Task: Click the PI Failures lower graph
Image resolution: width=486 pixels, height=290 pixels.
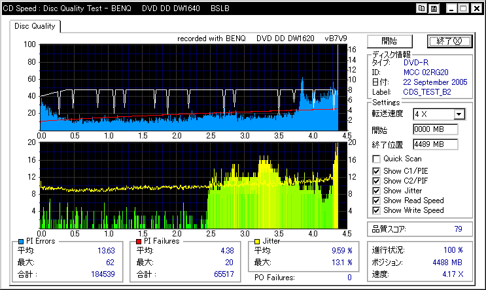Action: click(193, 185)
